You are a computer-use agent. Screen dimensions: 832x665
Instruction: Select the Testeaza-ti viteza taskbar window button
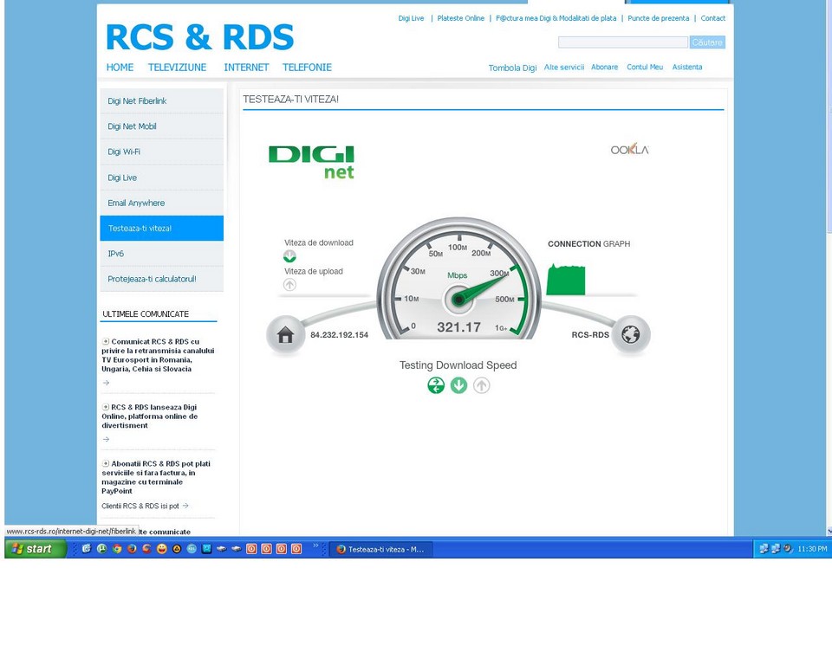380,549
